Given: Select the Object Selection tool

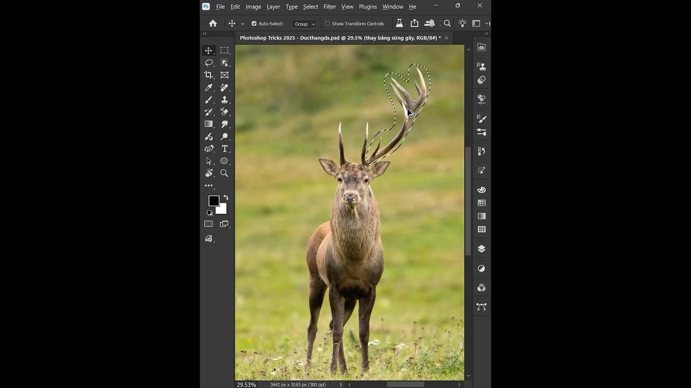Looking at the screenshot, I should (x=224, y=63).
